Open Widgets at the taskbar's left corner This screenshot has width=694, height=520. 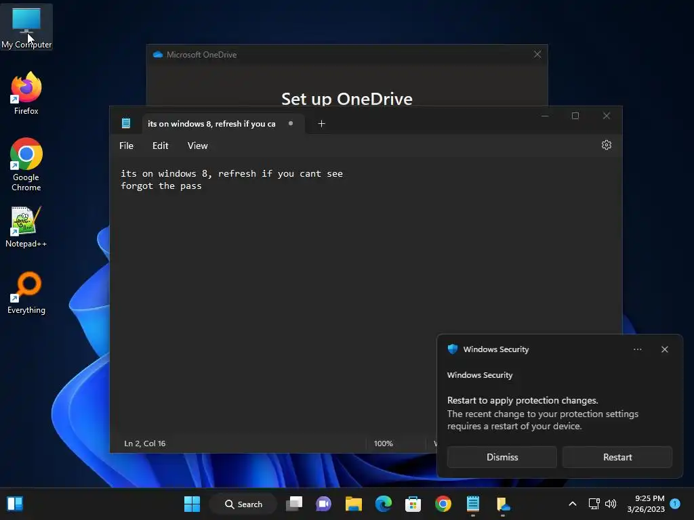pos(15,504)
